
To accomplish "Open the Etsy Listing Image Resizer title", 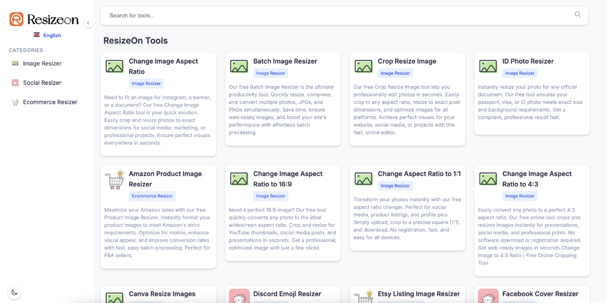I will tap(419, 294).
